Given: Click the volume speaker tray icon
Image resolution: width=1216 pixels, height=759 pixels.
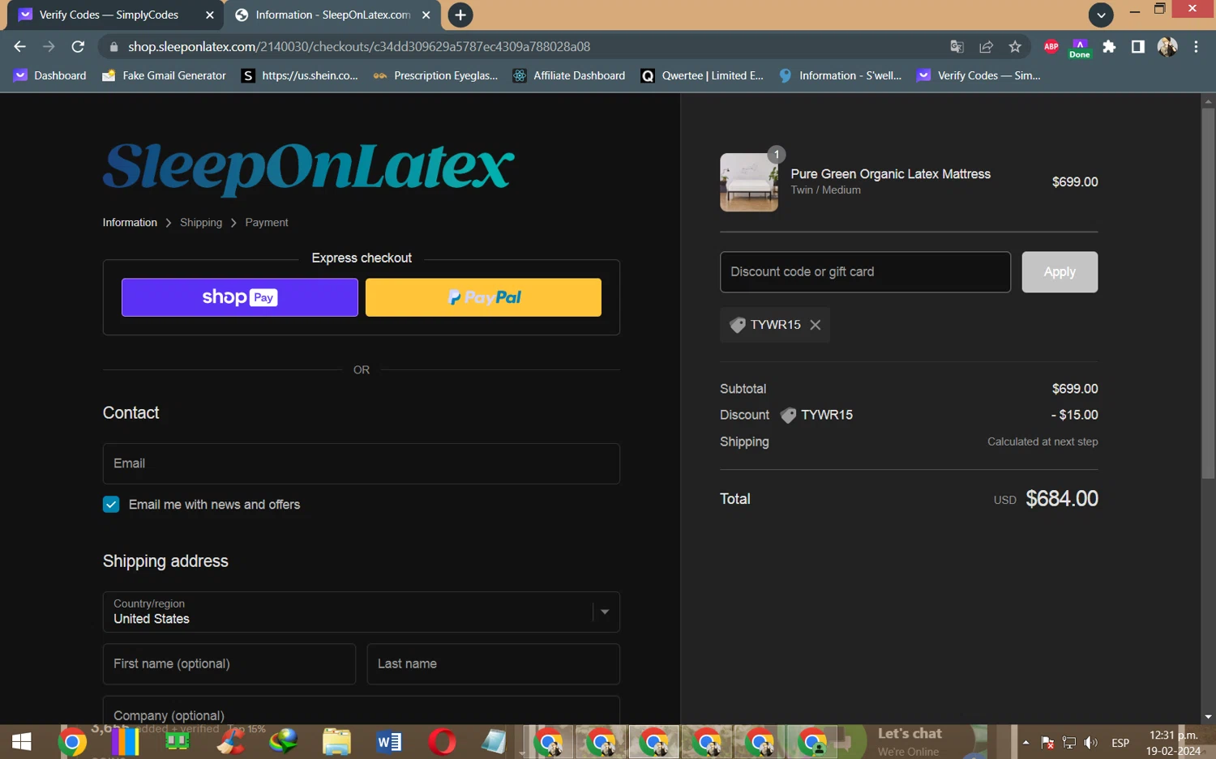Looking at the screenshot, I should pos(1091,742).
